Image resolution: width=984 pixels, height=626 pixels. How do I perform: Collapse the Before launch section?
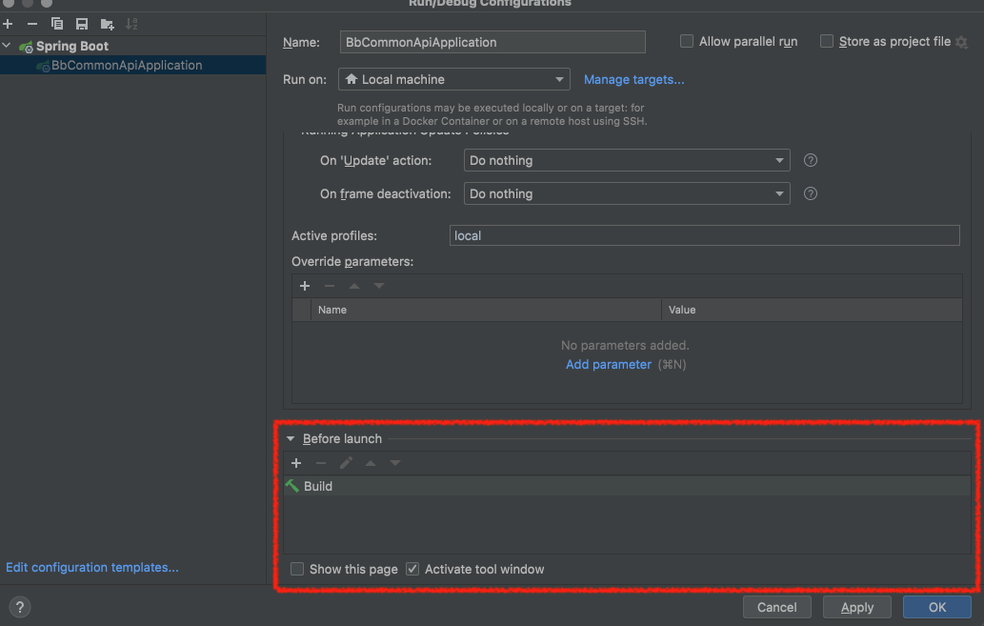(x=291, y=439)
